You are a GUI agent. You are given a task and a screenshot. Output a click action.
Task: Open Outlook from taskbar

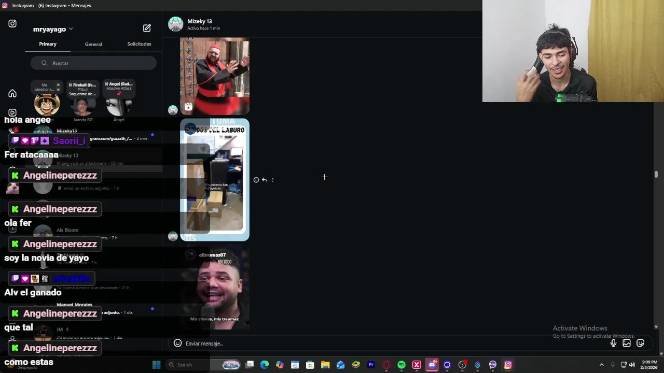coord(340,365)
